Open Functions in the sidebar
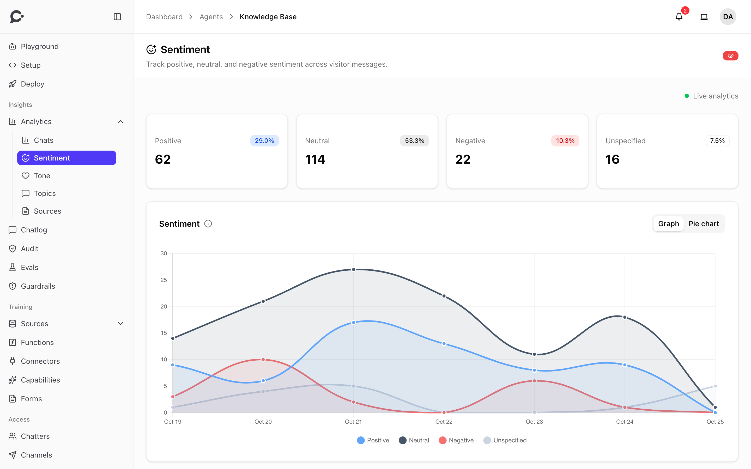The width and height of the screenshot is (751, 469). click(x=67, y=342)
